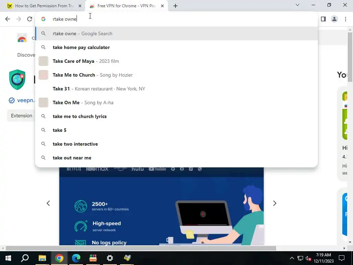The image size is (353, 265).
Task: Close the 'How to Get Permission' tab
Action: [x=80, y=6]
